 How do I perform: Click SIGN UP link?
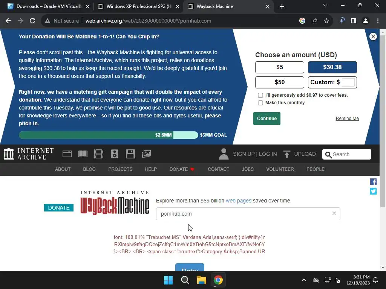click(x=244, y=154)
